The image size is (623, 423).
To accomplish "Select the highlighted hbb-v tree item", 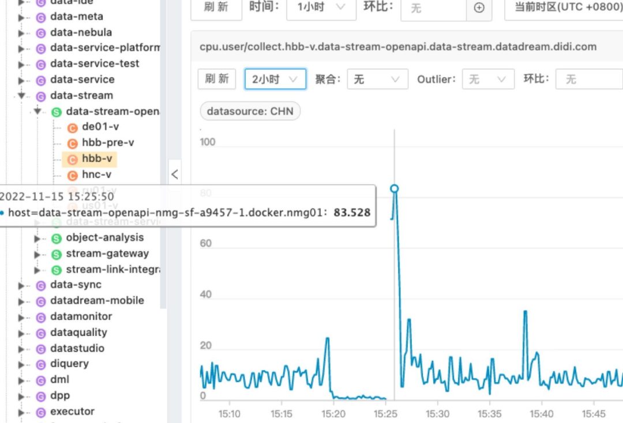I will click(89, 159).
